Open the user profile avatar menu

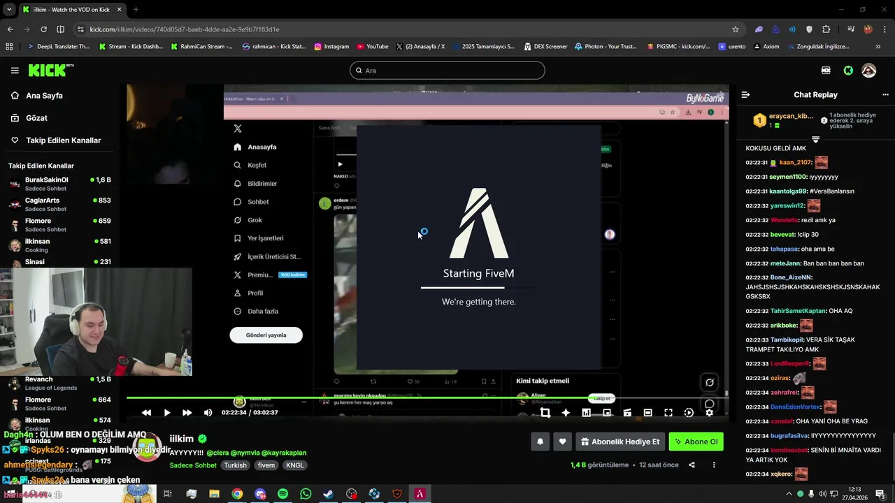(869, 71)
